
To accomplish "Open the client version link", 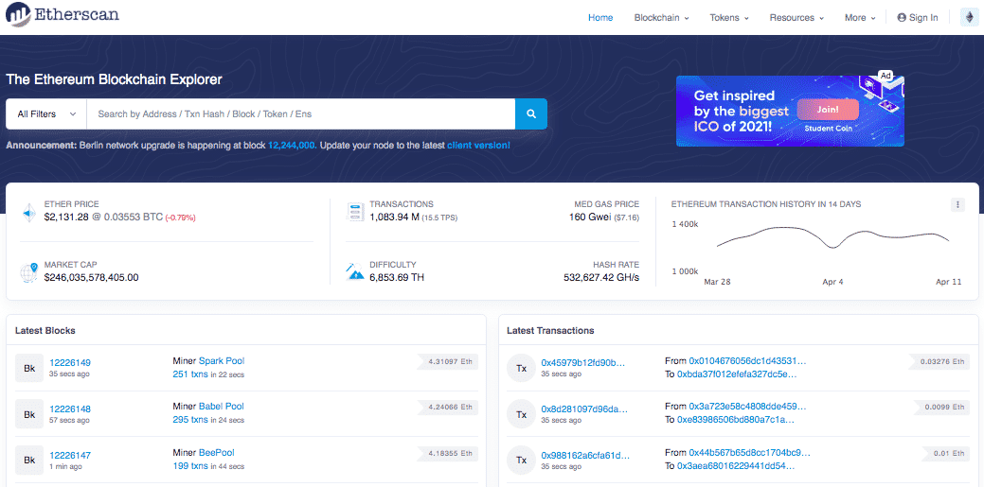I will (x=478, y=145).
